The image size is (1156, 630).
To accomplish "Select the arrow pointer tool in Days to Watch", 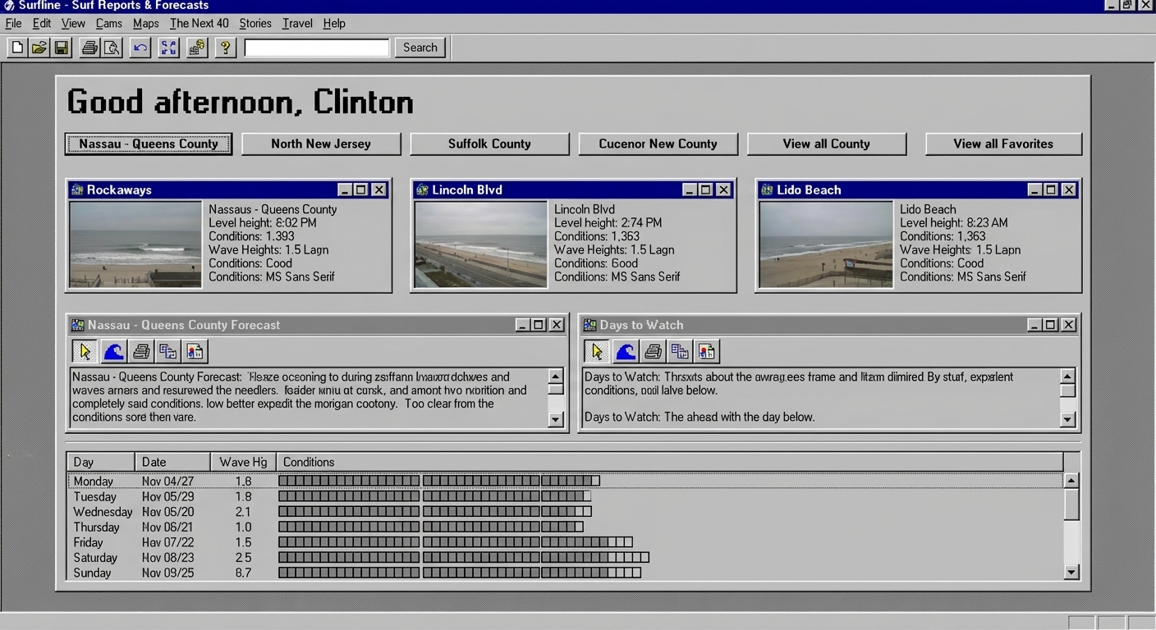I will point(597,352).
